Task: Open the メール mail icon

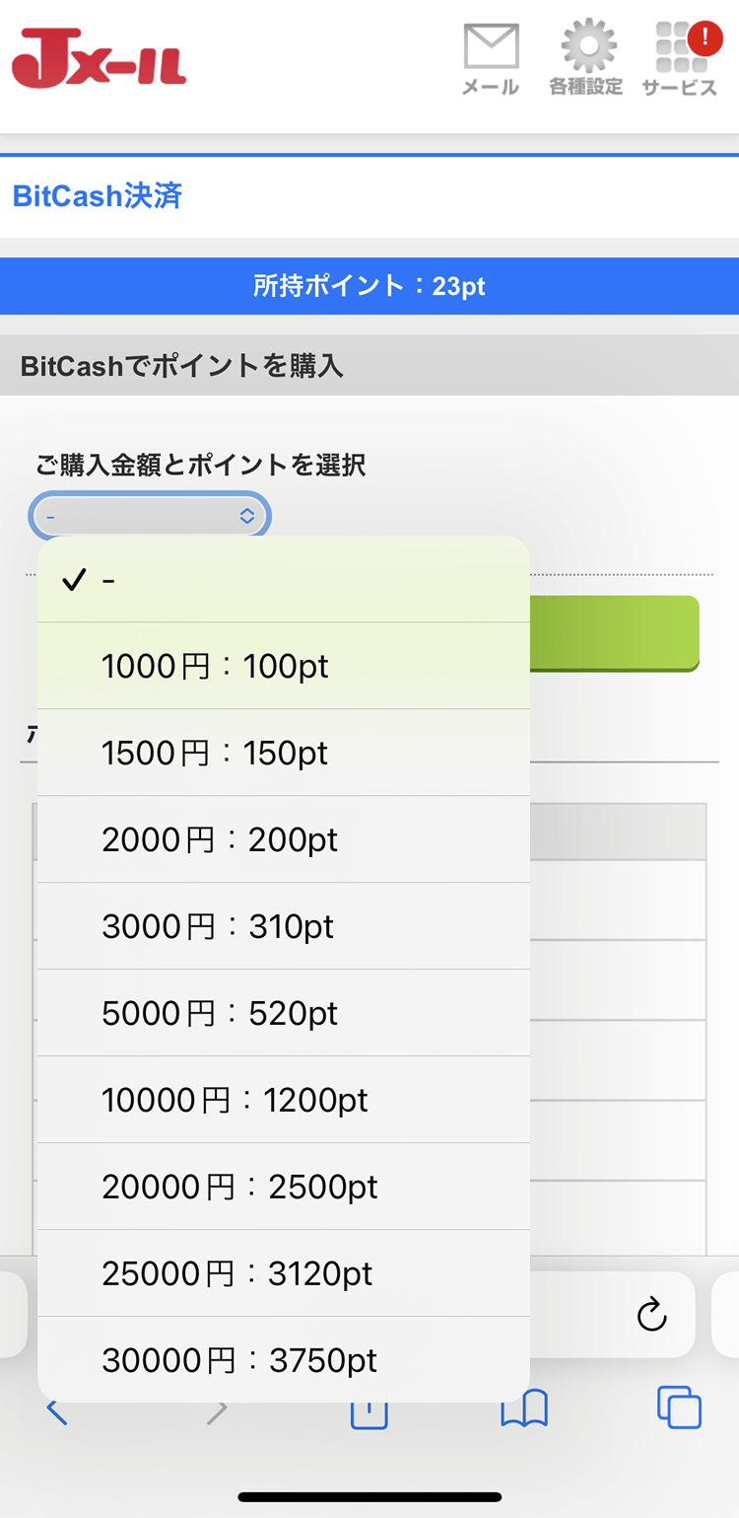Action: (491, 59)
